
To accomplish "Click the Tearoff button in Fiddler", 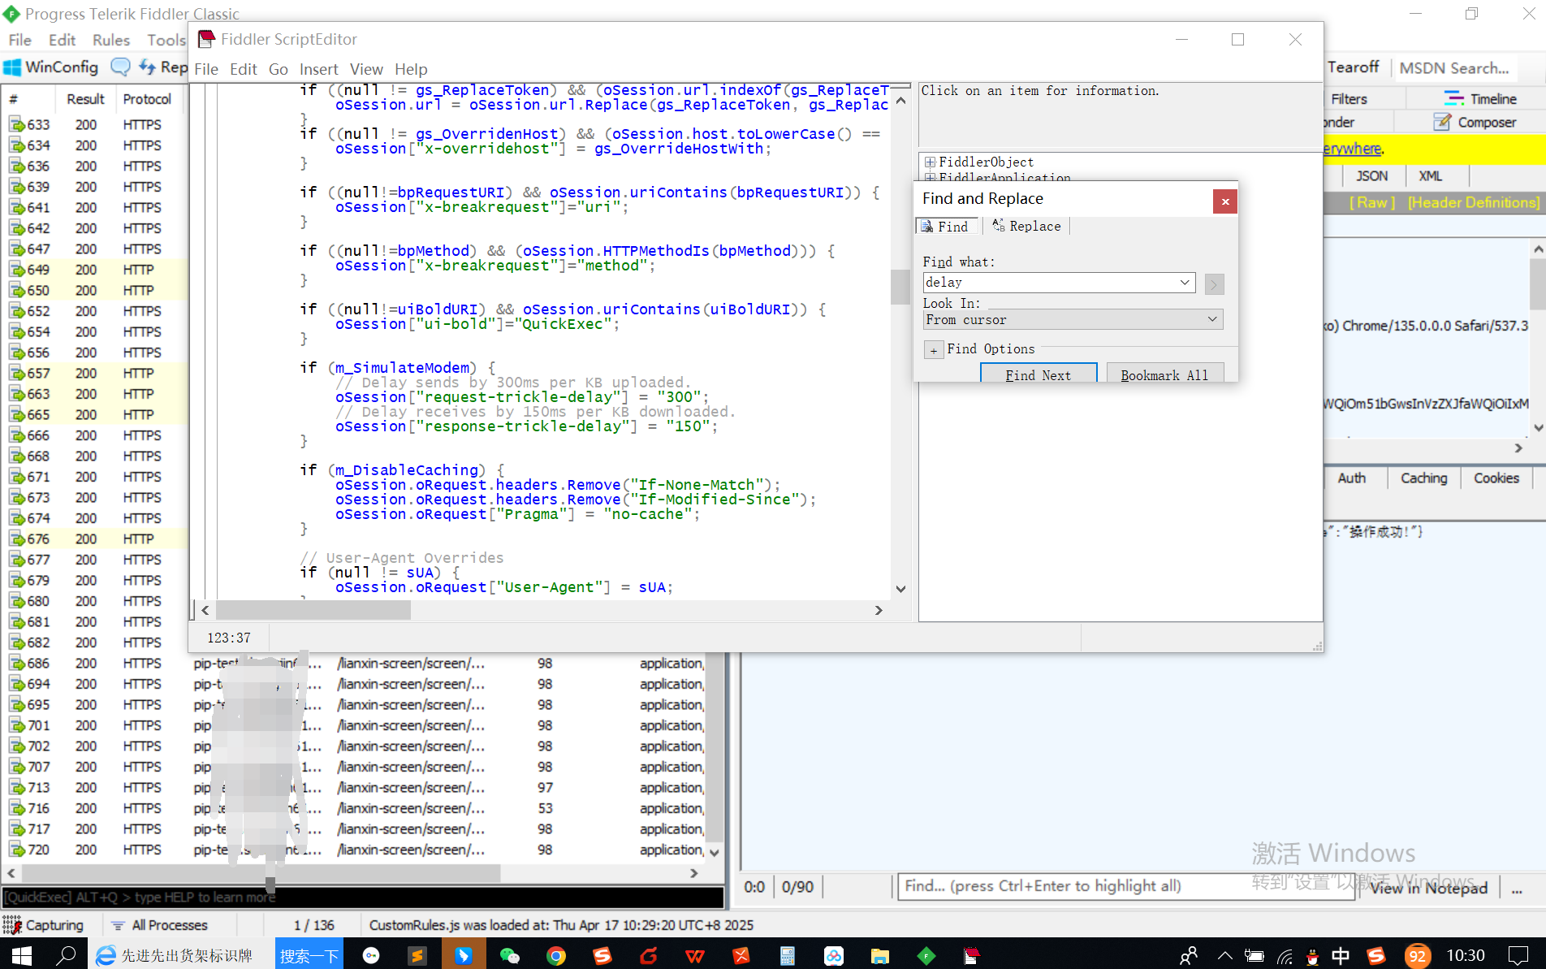I will coord(1354,67).
